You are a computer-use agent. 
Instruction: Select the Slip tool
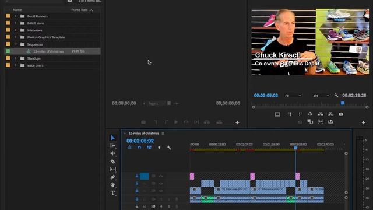[112, 169]
